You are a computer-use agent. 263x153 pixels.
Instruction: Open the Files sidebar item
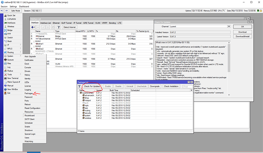pos(8,63)
